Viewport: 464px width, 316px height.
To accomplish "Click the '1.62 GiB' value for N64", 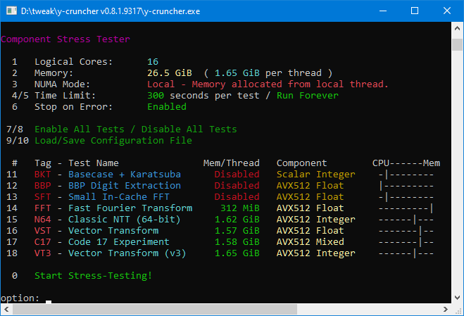I will 237,219.
